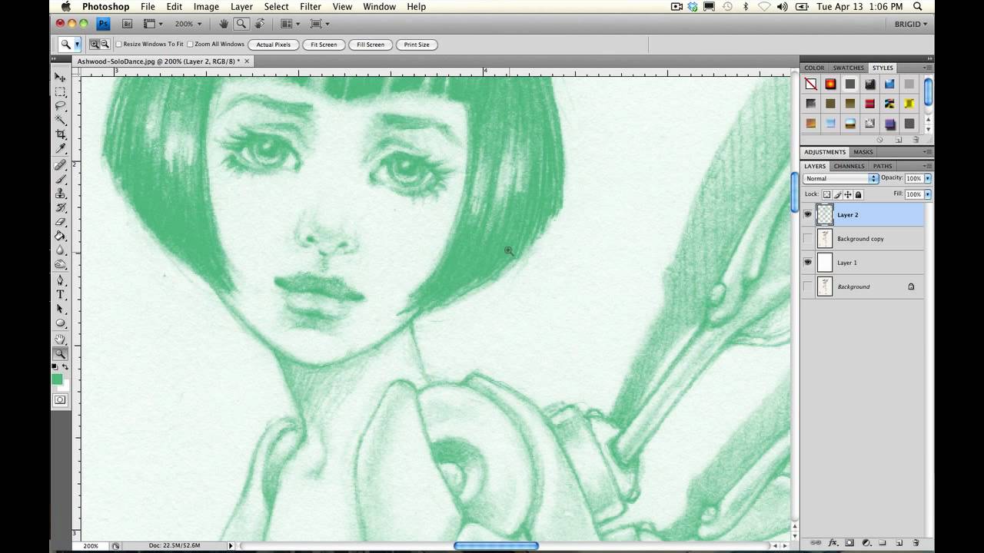The width and height of the screenshot is (984, 553).
Task: Open the Opacity dropdown in Layers panel
Action: coord(926,177)
